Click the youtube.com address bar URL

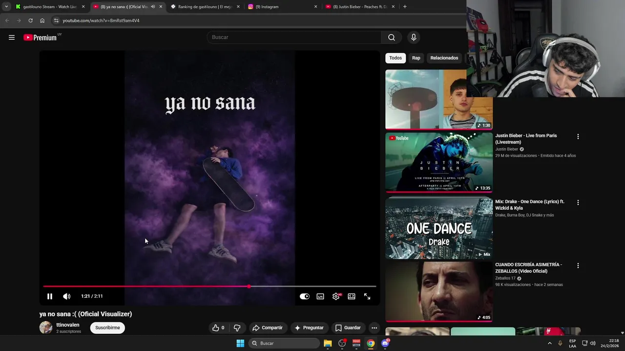(101, 20)
